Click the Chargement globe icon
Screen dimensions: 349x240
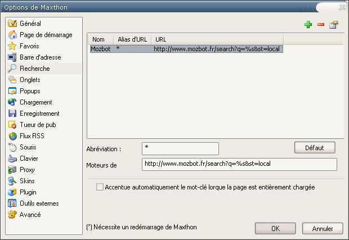pos(12,102)
